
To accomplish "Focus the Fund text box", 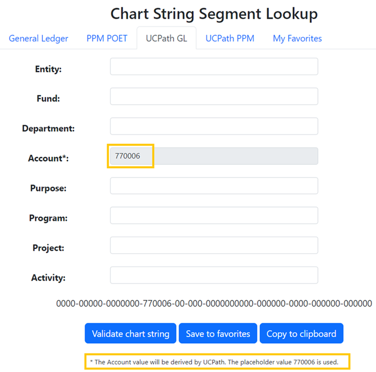I will [x=214, y=97].
